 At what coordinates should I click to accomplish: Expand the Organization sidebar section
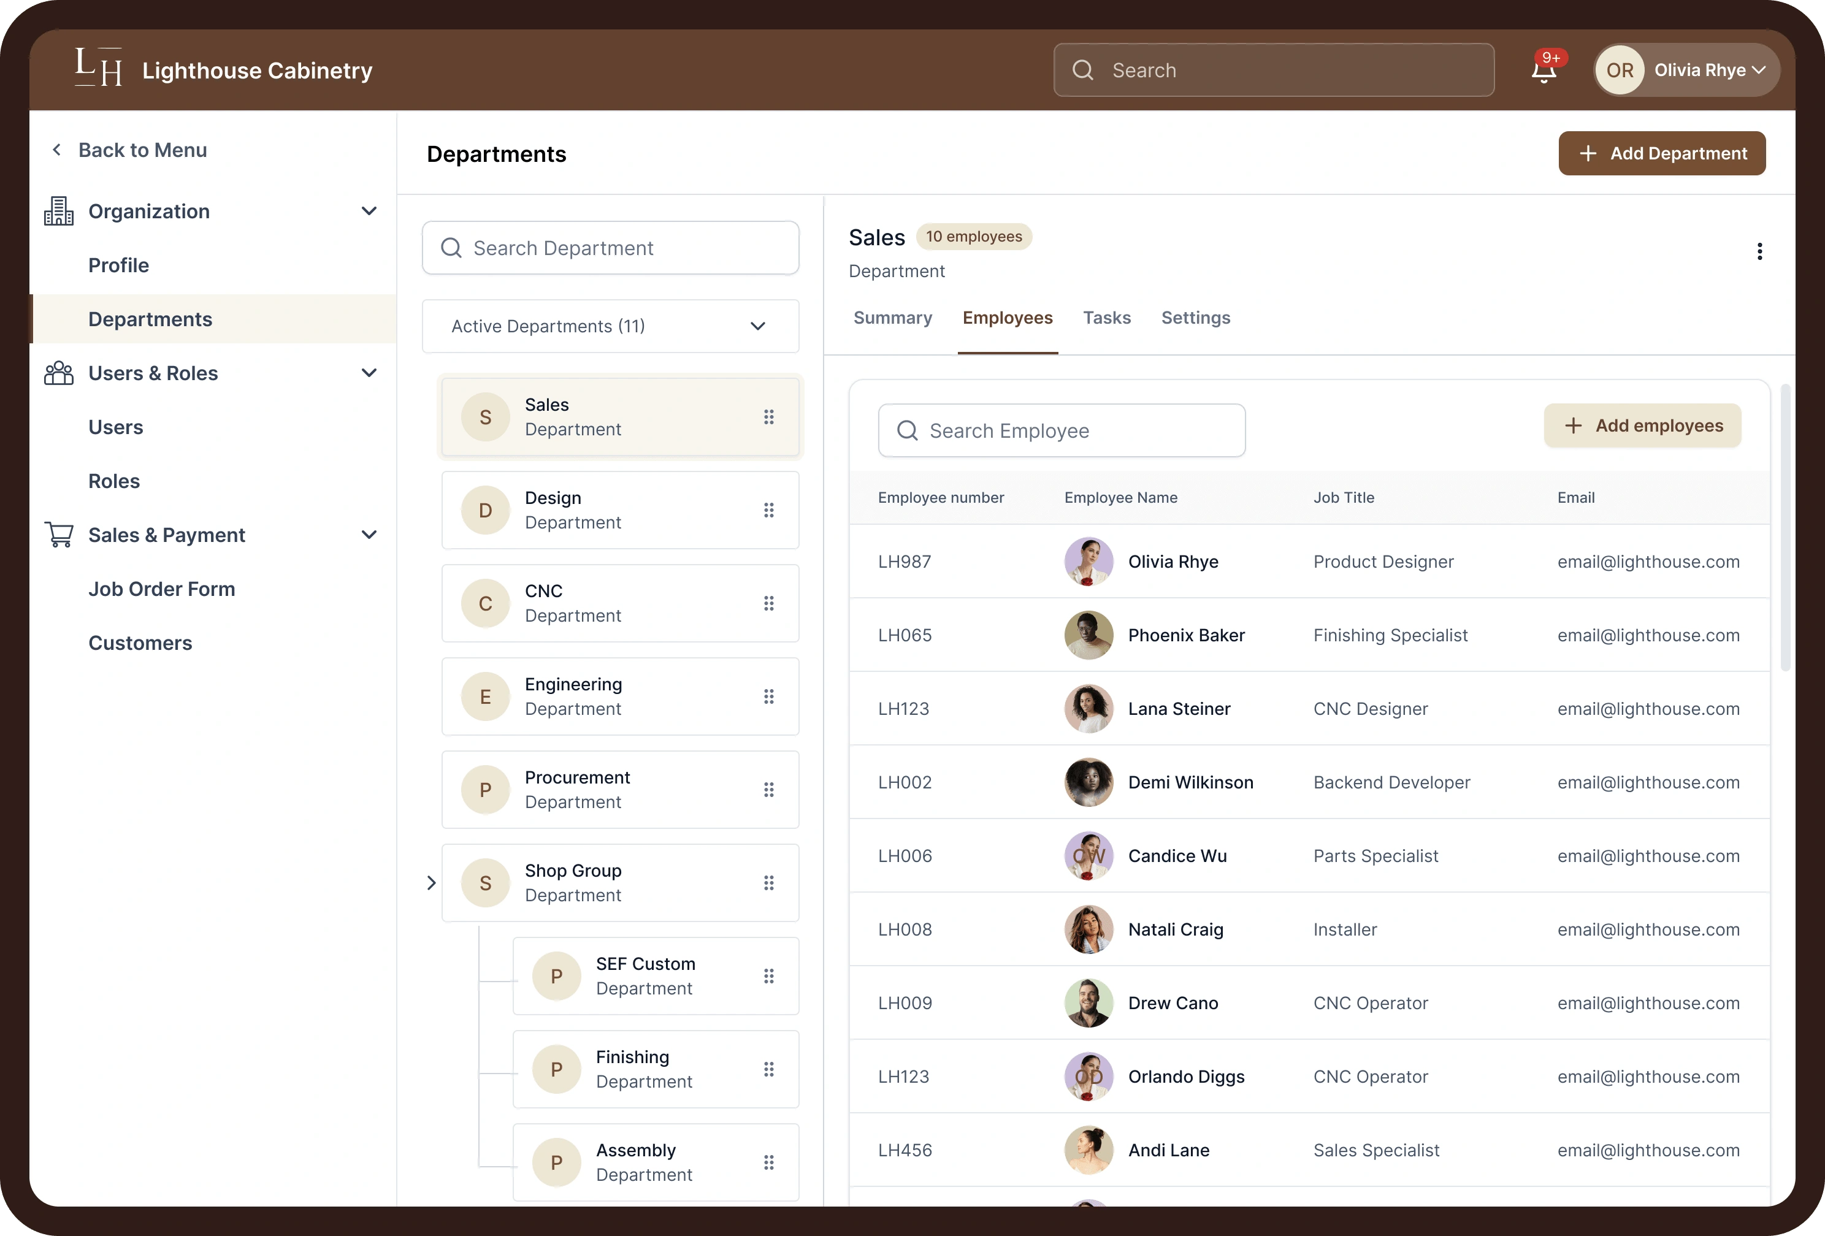pyautogui.click(x=370, y=210)
